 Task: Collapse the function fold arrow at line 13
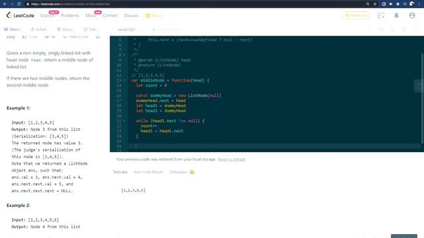tap(125, 81)
